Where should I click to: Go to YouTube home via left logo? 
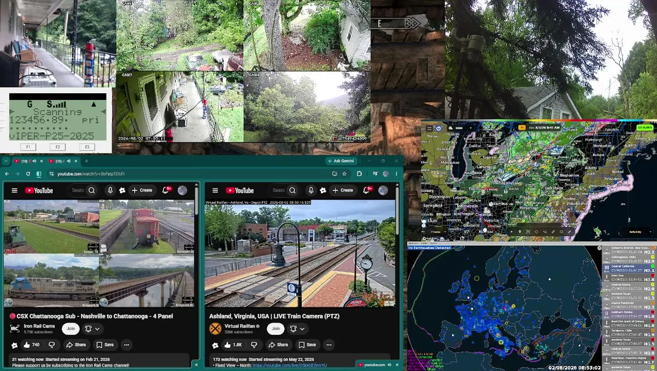[x=39, y=191]
